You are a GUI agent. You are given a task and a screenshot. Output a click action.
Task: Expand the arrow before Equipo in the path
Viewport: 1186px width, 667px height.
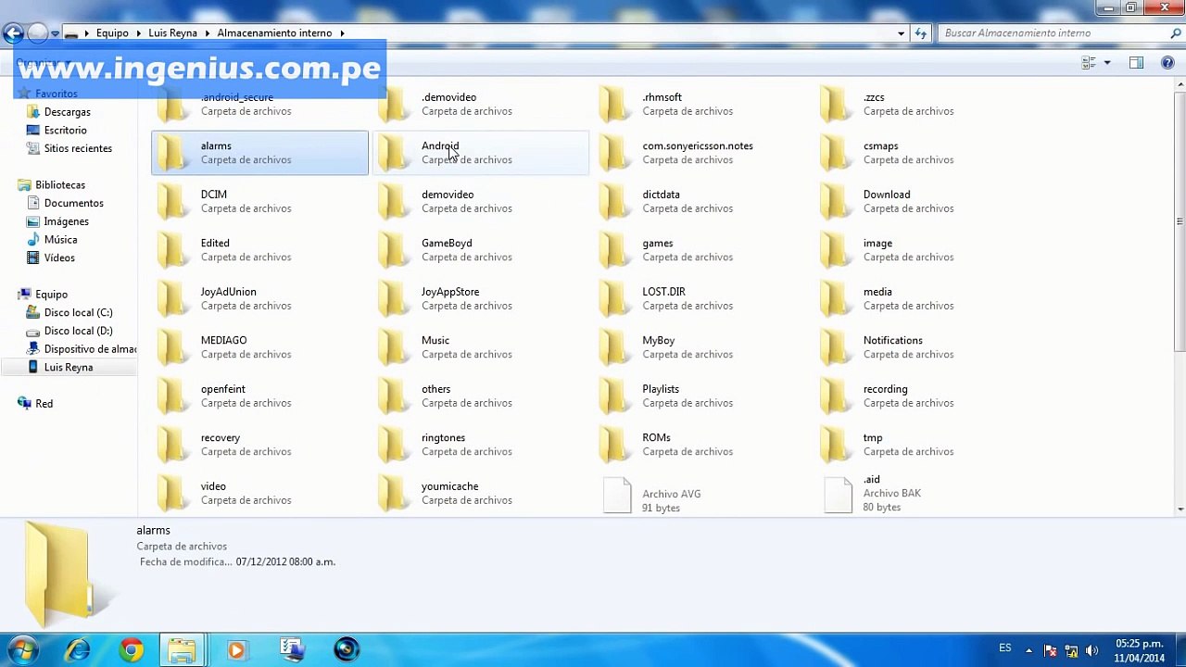pyautogui.click(x=88, y=33)
